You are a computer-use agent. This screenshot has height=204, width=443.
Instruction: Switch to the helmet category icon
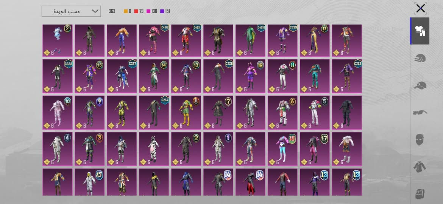(420, 59)
